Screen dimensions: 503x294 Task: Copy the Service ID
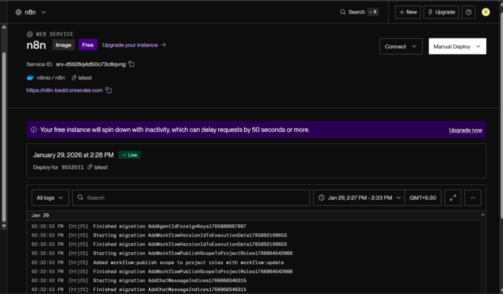pos(131,64)
